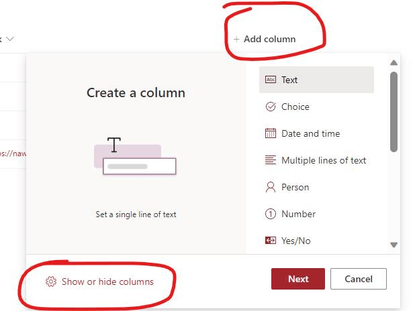Click the column type list scrollbar thumb
415x311 pixels.
tap(394, 112)
